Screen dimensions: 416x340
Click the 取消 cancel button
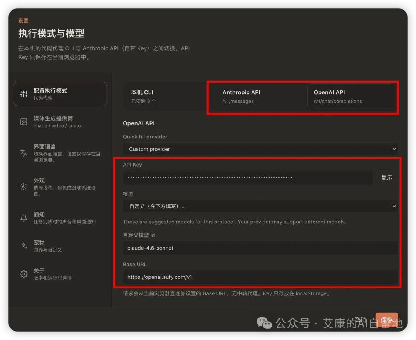click(x=361, y=320)
